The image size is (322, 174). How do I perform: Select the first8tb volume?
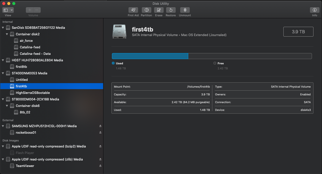coord(21,67)
